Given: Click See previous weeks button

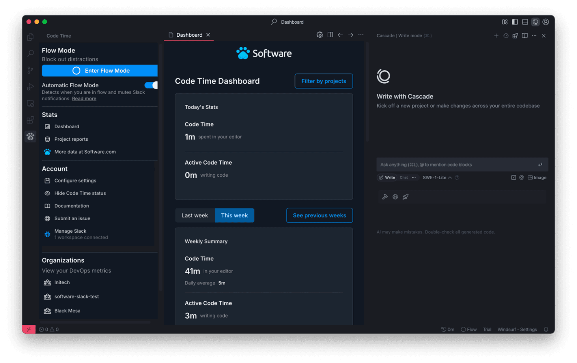Looking at the screenshot, I should click(x=319, y=215).
